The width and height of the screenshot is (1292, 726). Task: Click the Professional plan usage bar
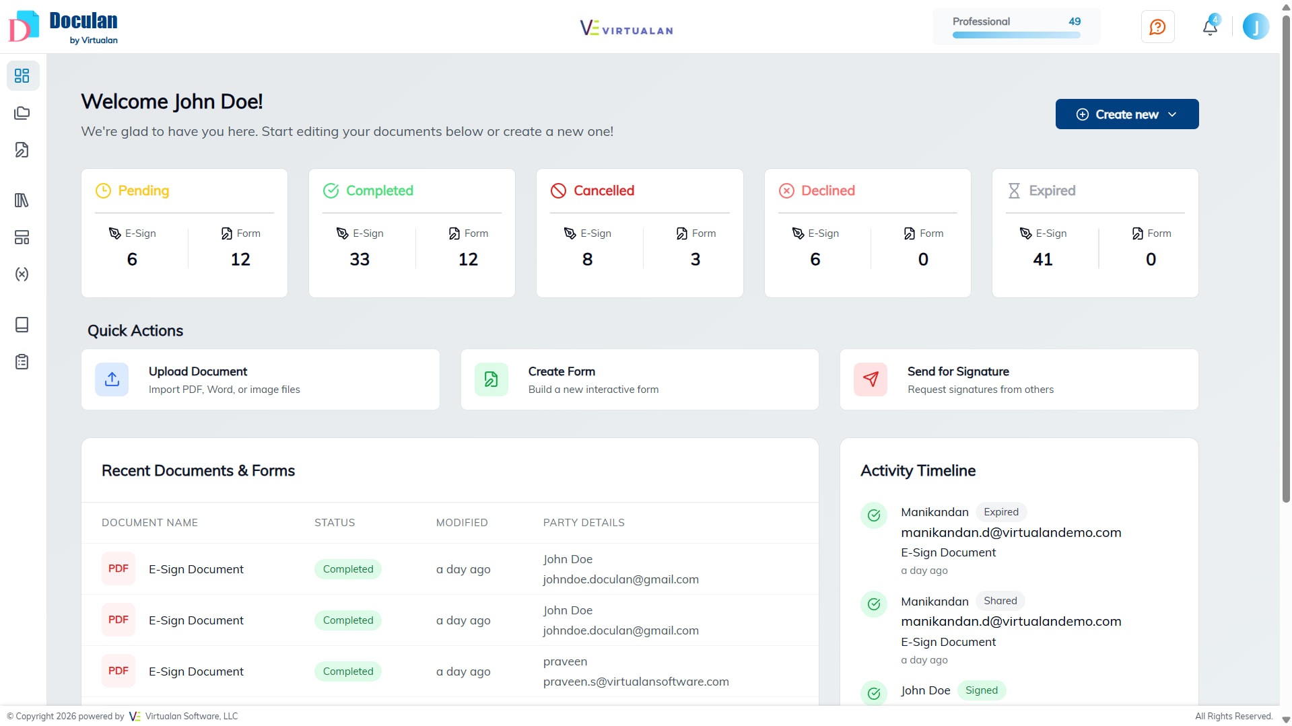pos(1017,35)
